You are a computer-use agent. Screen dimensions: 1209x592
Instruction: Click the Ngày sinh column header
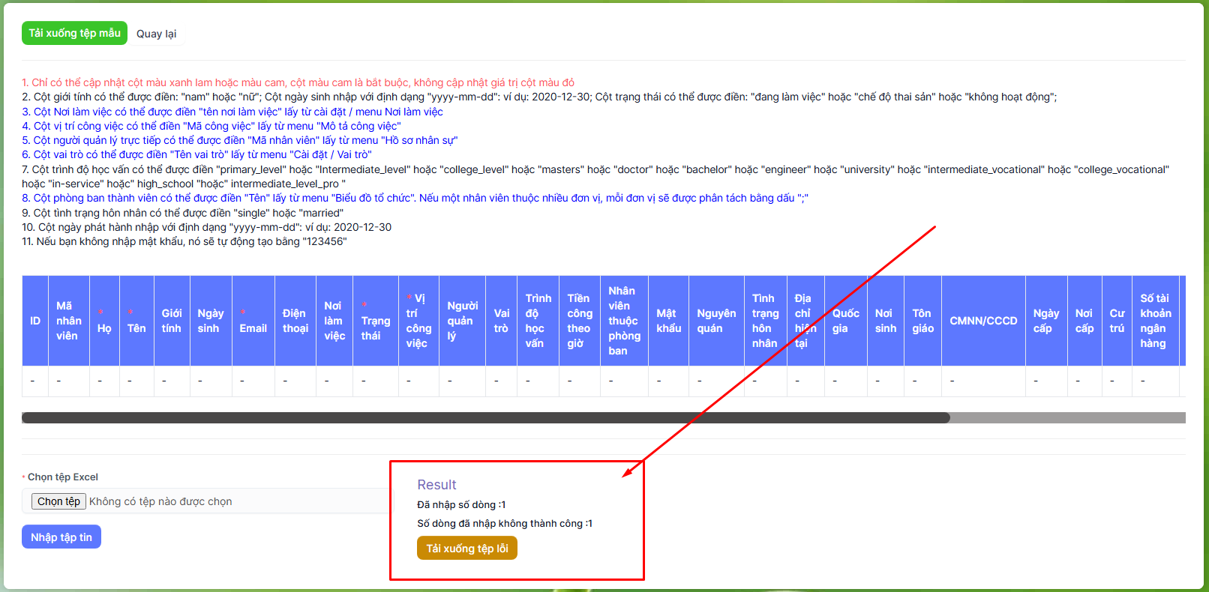click(x=210, y=321)
